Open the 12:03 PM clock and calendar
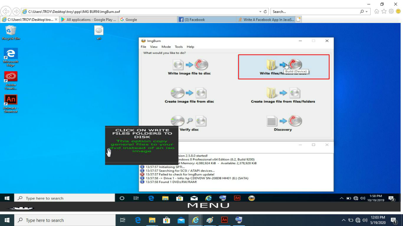This screenshot has height=226, width=403. point(378,220)
